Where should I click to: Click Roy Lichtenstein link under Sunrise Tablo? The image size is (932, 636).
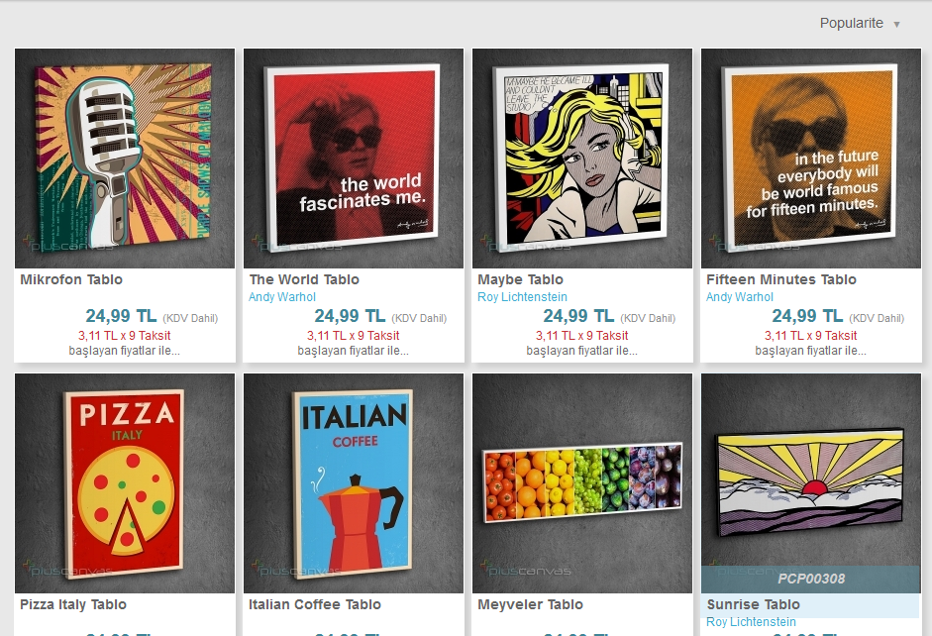(751, 622)
